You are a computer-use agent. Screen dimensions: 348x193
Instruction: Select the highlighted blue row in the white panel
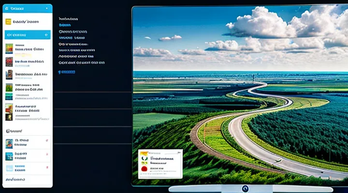28,35
